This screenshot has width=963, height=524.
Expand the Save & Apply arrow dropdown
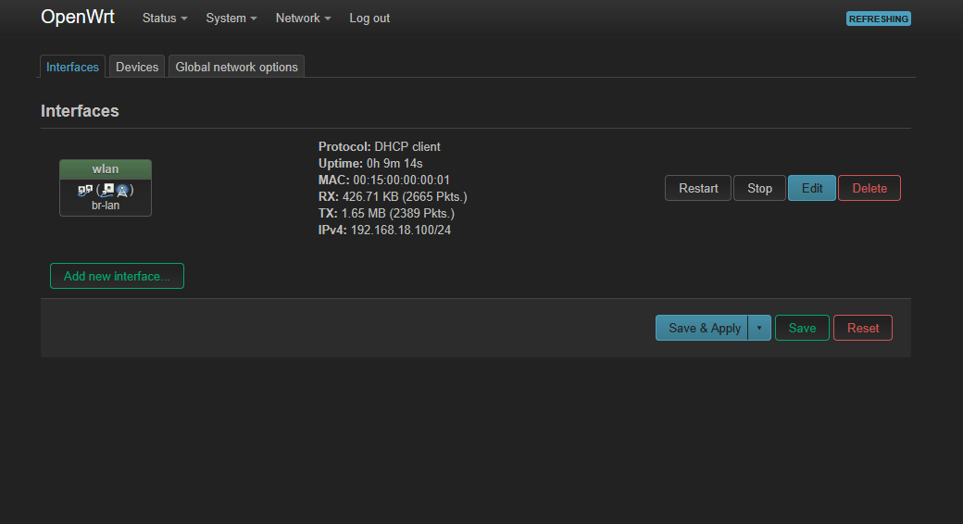(x=759, y=328)
